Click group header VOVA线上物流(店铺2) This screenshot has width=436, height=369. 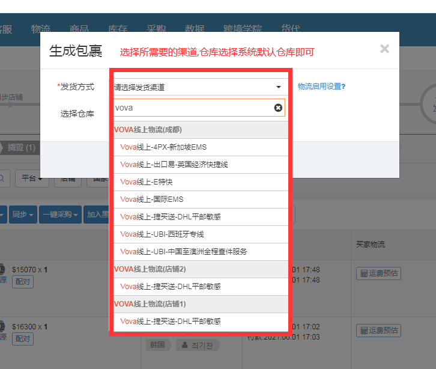(201, 269)
